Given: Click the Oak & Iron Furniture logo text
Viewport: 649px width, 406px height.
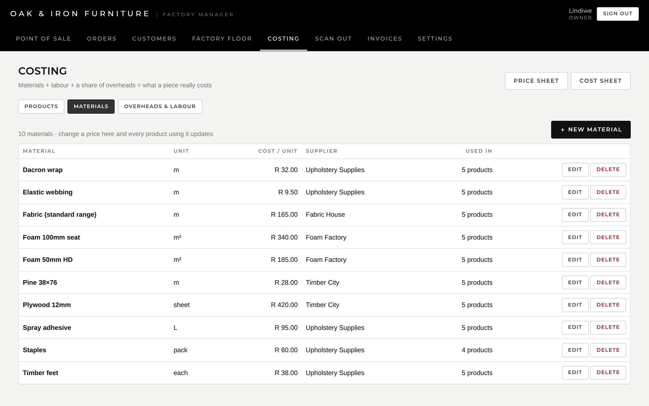Looking at the screenshot, I should pyautogui.click(x=80, y=14).
